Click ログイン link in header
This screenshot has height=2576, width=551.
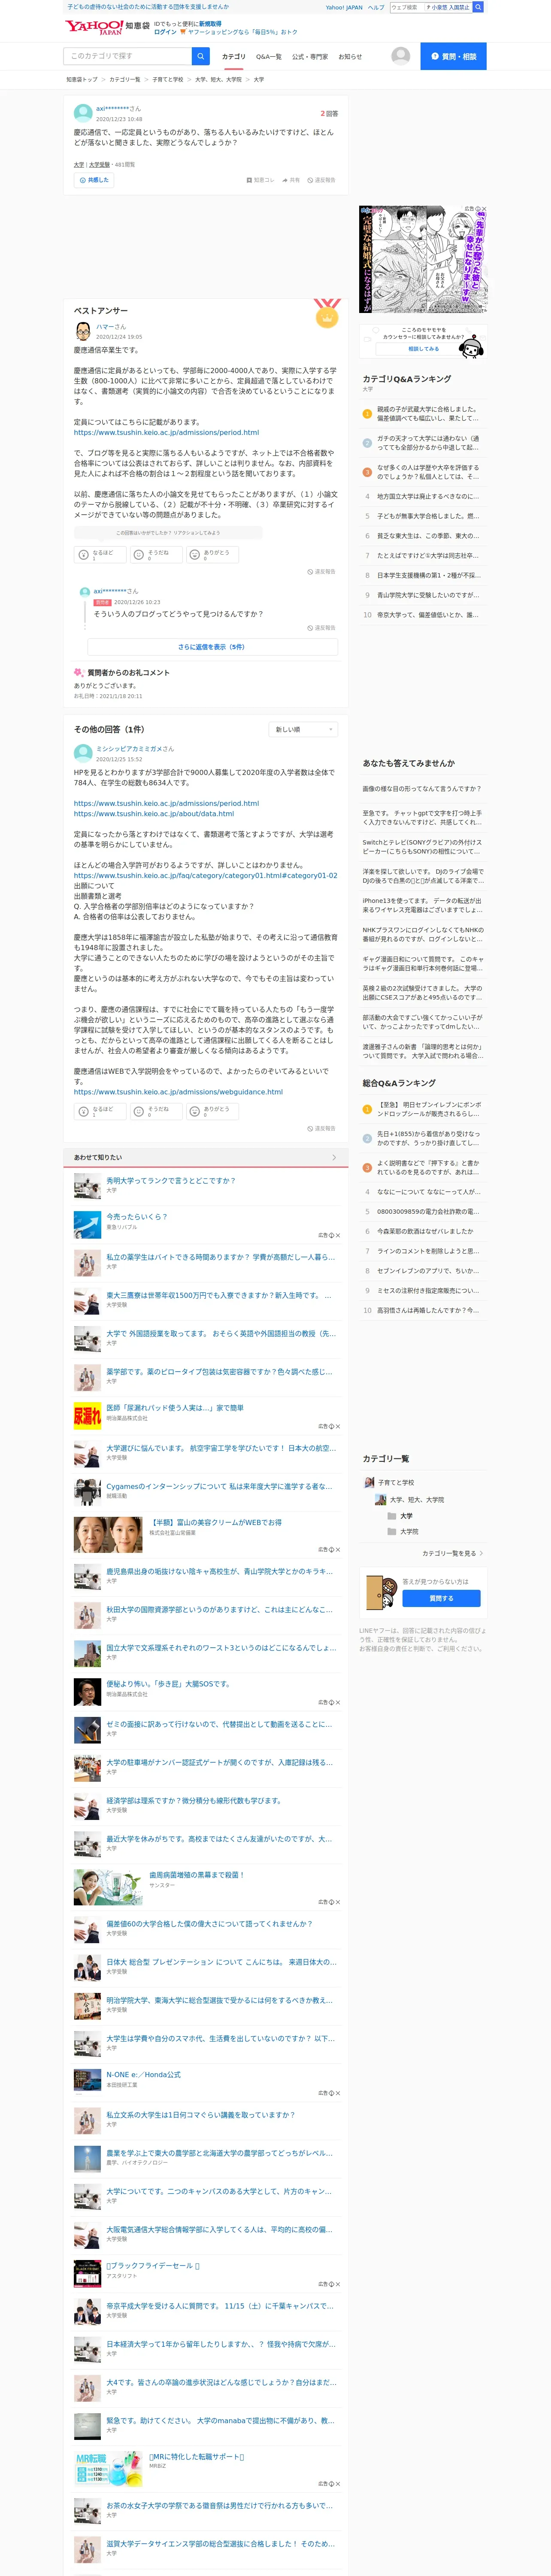pos(165,32)
